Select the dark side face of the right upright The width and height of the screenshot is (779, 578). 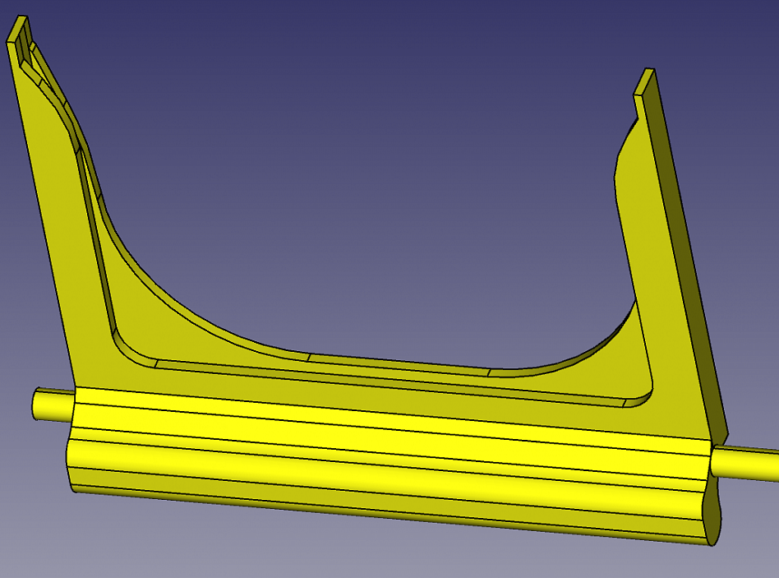click(x=688, y=253)
